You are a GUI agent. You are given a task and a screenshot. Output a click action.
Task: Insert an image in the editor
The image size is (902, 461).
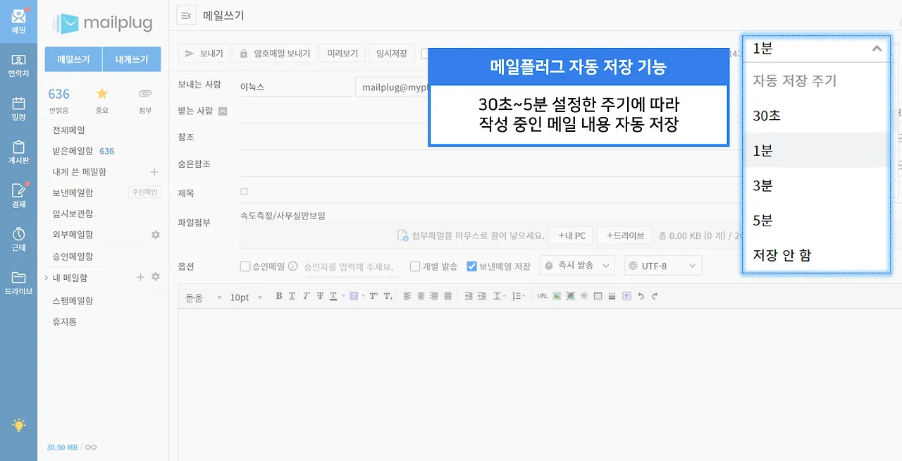tap(557, 296)
